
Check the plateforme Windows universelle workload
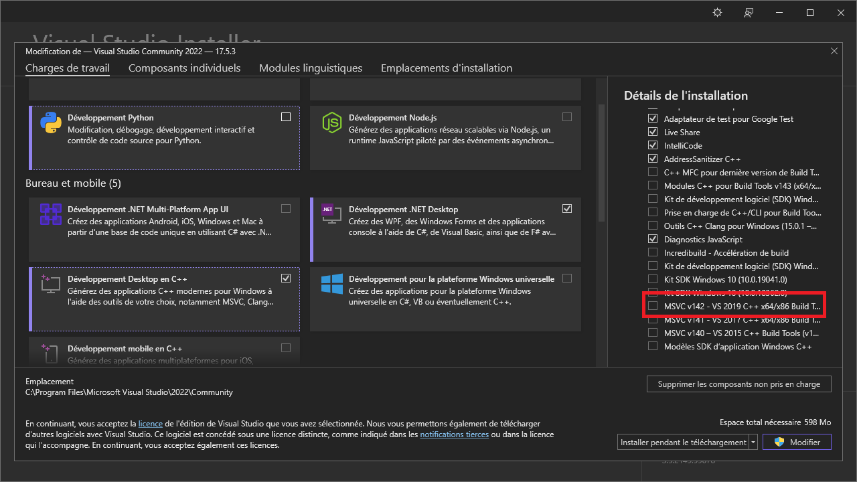point(567,278)
